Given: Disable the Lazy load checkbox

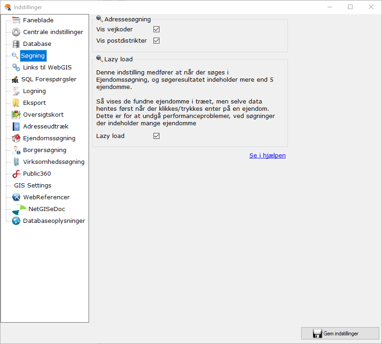Looking at the screenshot, I should point(156,136).
